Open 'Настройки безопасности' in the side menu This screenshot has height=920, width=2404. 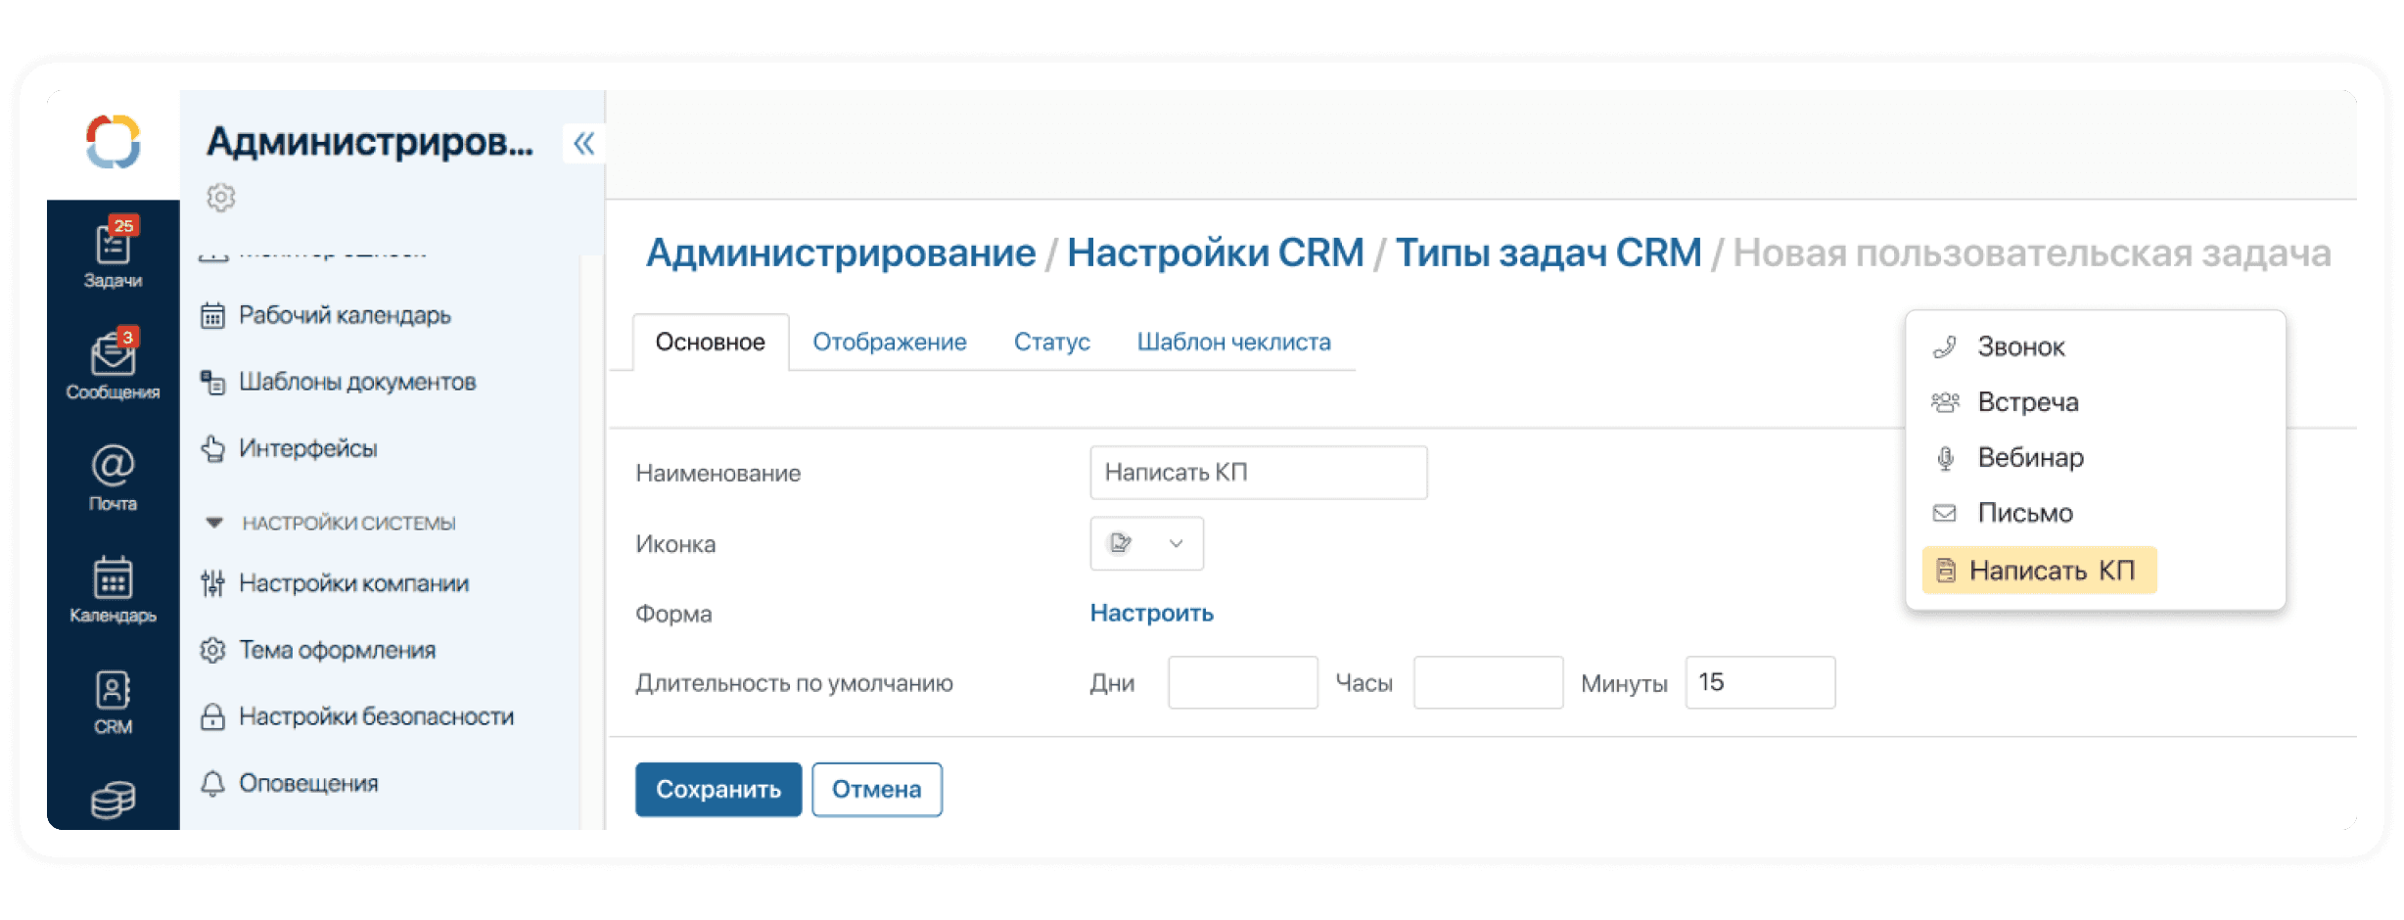click(376, 716)
